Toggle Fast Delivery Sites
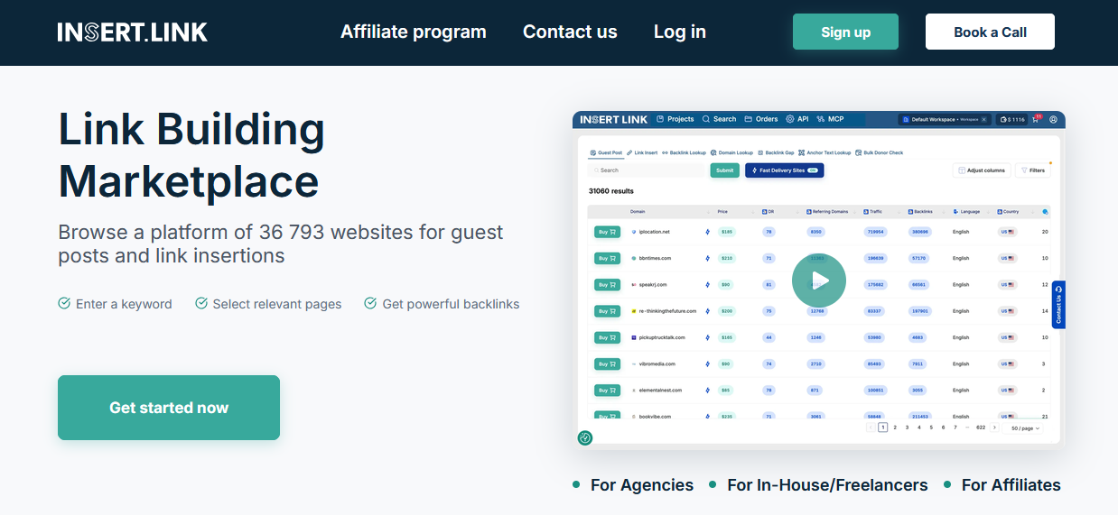This screenshot has height=515, width=1118. (x=784, y=170)
